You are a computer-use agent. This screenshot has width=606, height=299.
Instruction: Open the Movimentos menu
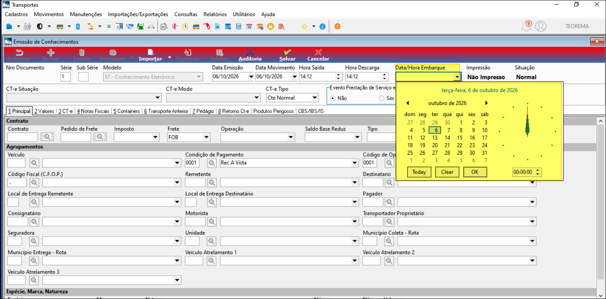point(49,14)
